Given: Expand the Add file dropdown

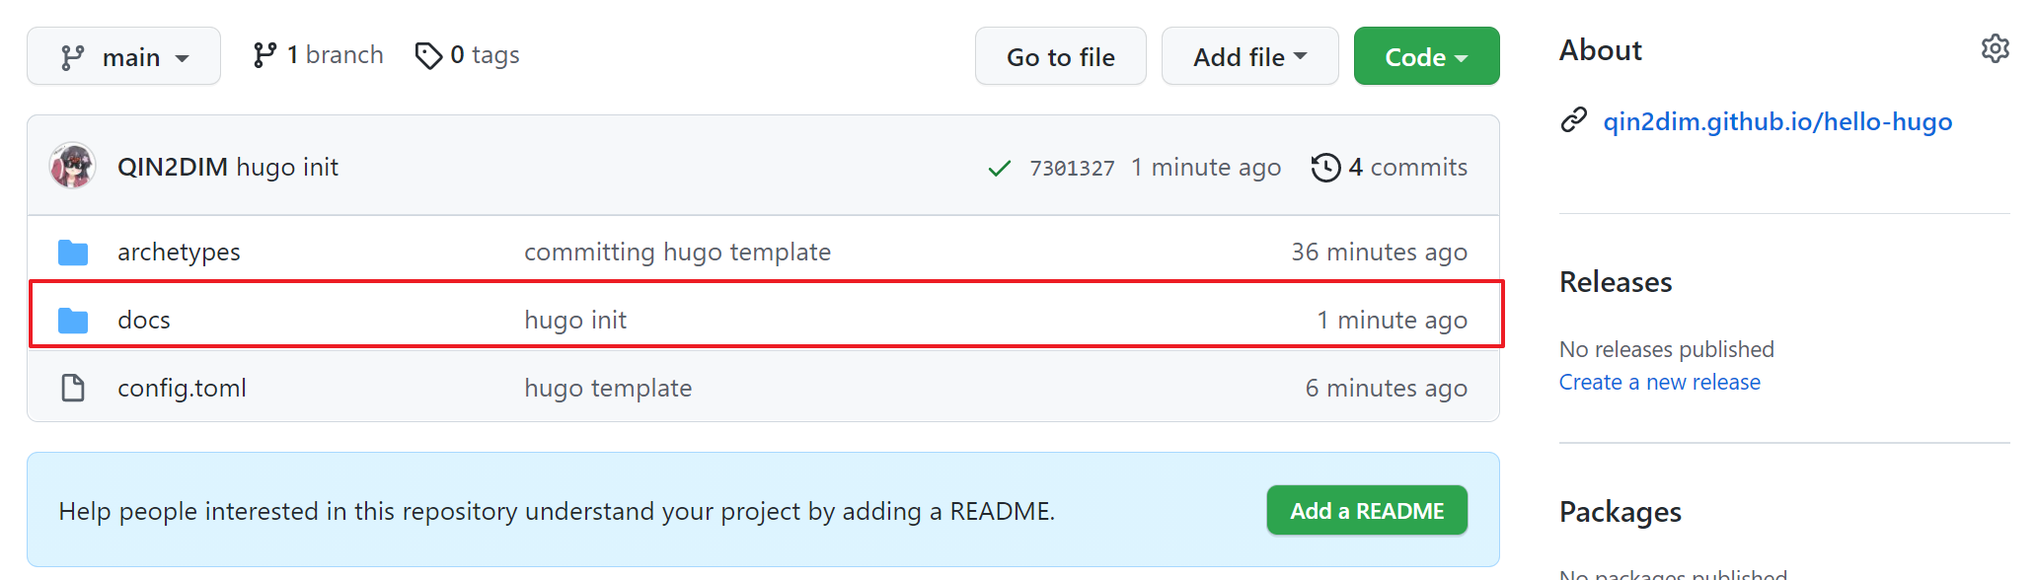Looking at the screenshot, I should (x=1249, y=57).
